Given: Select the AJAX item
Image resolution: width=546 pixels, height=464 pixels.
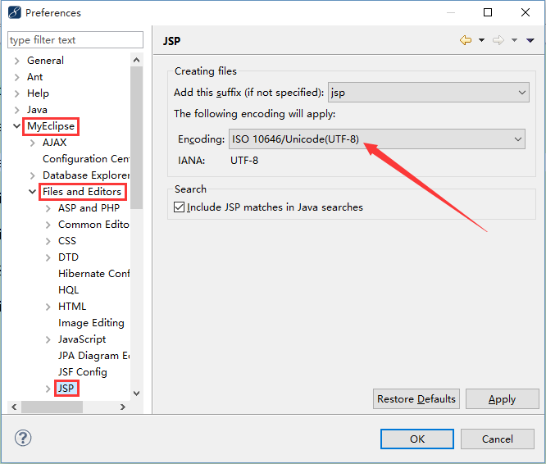Looking at the screenshot, I should point(54,143).
